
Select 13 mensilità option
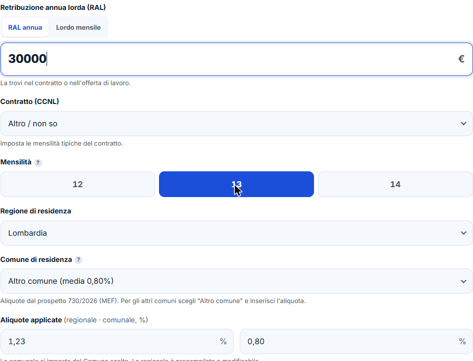[x=236, y=184]
